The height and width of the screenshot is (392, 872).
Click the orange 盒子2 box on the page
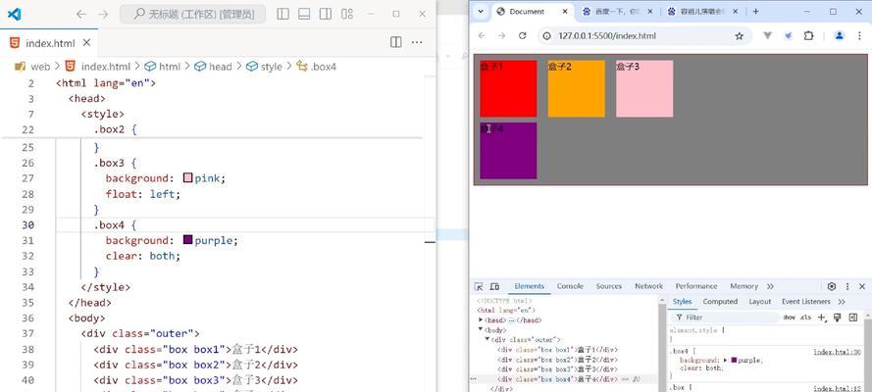[x=576, y=89]
